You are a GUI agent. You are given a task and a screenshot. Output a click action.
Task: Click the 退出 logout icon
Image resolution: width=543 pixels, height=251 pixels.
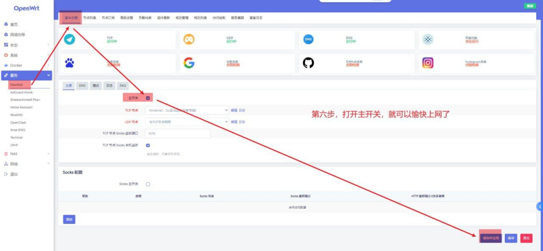pos(6,174)
